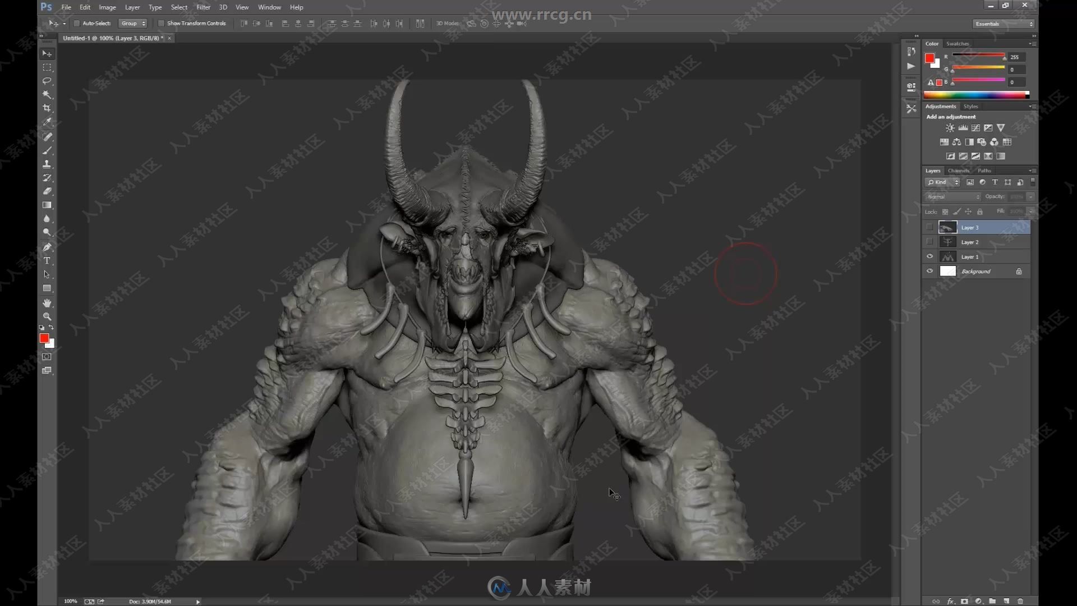1077x606 pixels.
Task: Select Layer 2 thumbnail
Action: (947, 242)
